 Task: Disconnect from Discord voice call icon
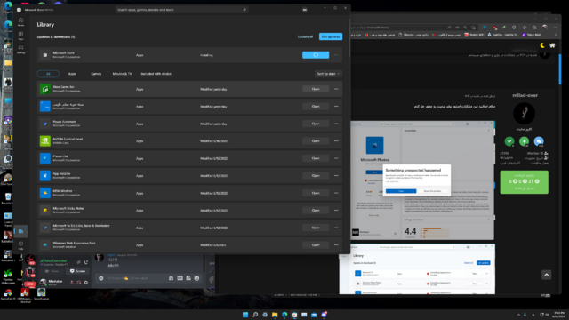(x=86, y=262)
